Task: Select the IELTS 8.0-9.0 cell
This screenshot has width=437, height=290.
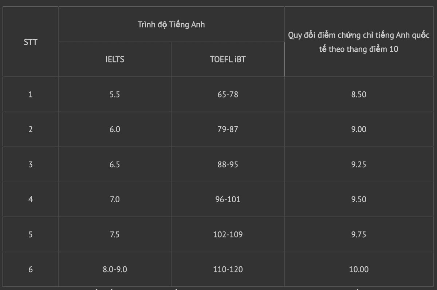Action: click(115, 270)
